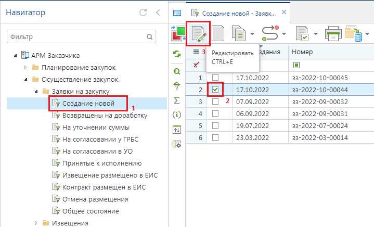Click the sort arrows table icon

coord(177,130)
